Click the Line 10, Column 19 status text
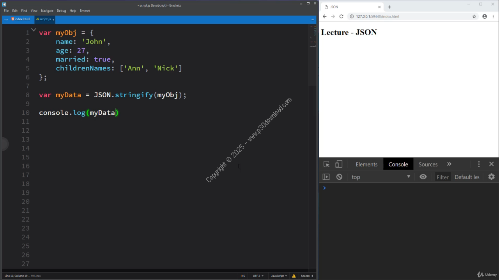The width and height of the screenshot is (499, 280). pyautogui.click(x=16, y=276)
